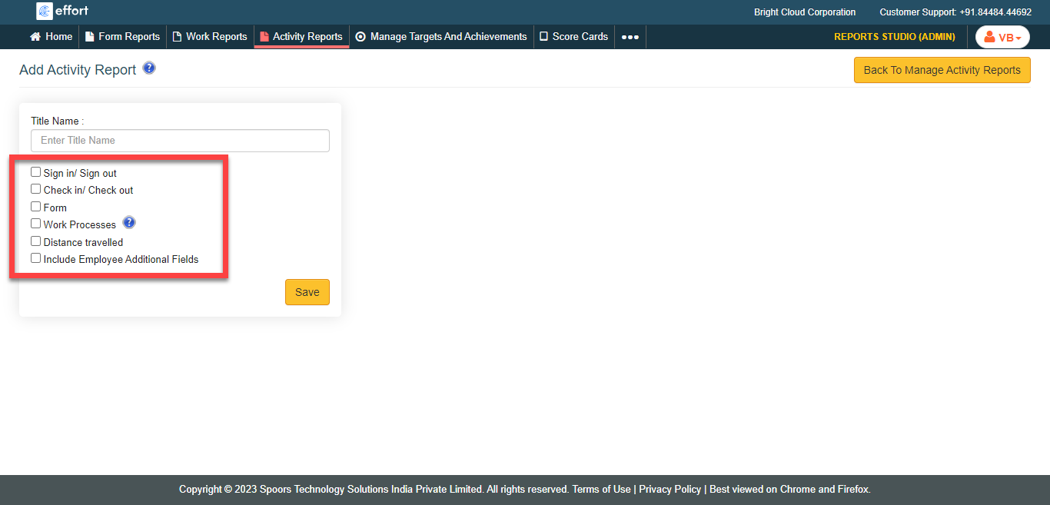Image resolution: width=1050 pixels, height=505 pixels.
Task: Click the three dots more menu icon
Action: [x=630, y=37]
